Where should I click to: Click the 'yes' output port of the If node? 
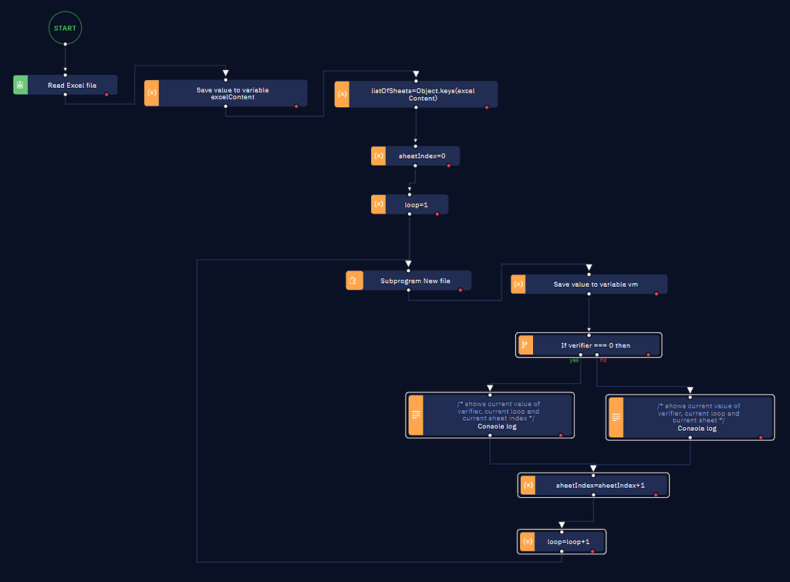[x=580, y=355]
